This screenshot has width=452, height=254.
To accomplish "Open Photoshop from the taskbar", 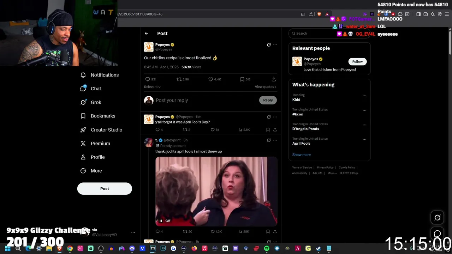I will tap(163, 248).
